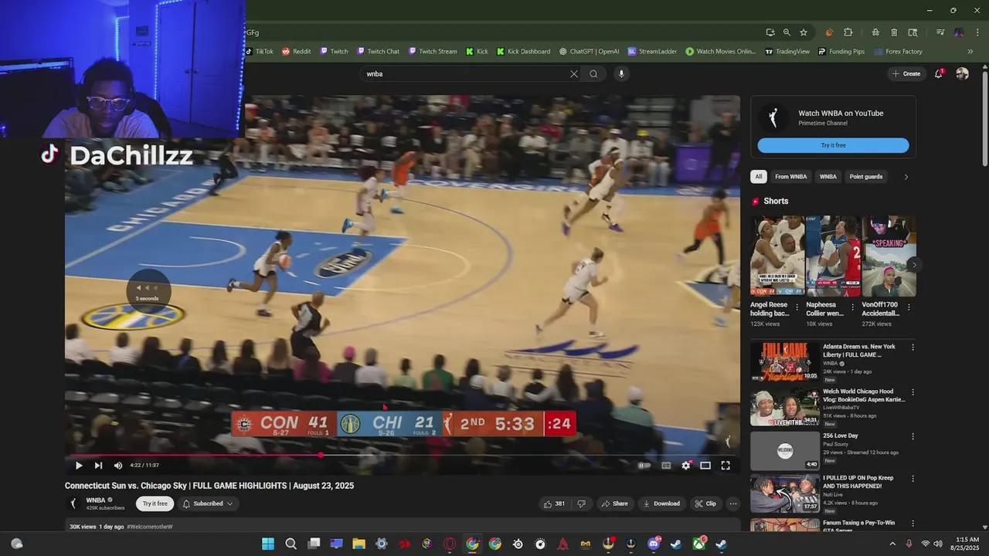
Task: Mute the video volume
Action: pyautogui.click(x=118, y=466)
